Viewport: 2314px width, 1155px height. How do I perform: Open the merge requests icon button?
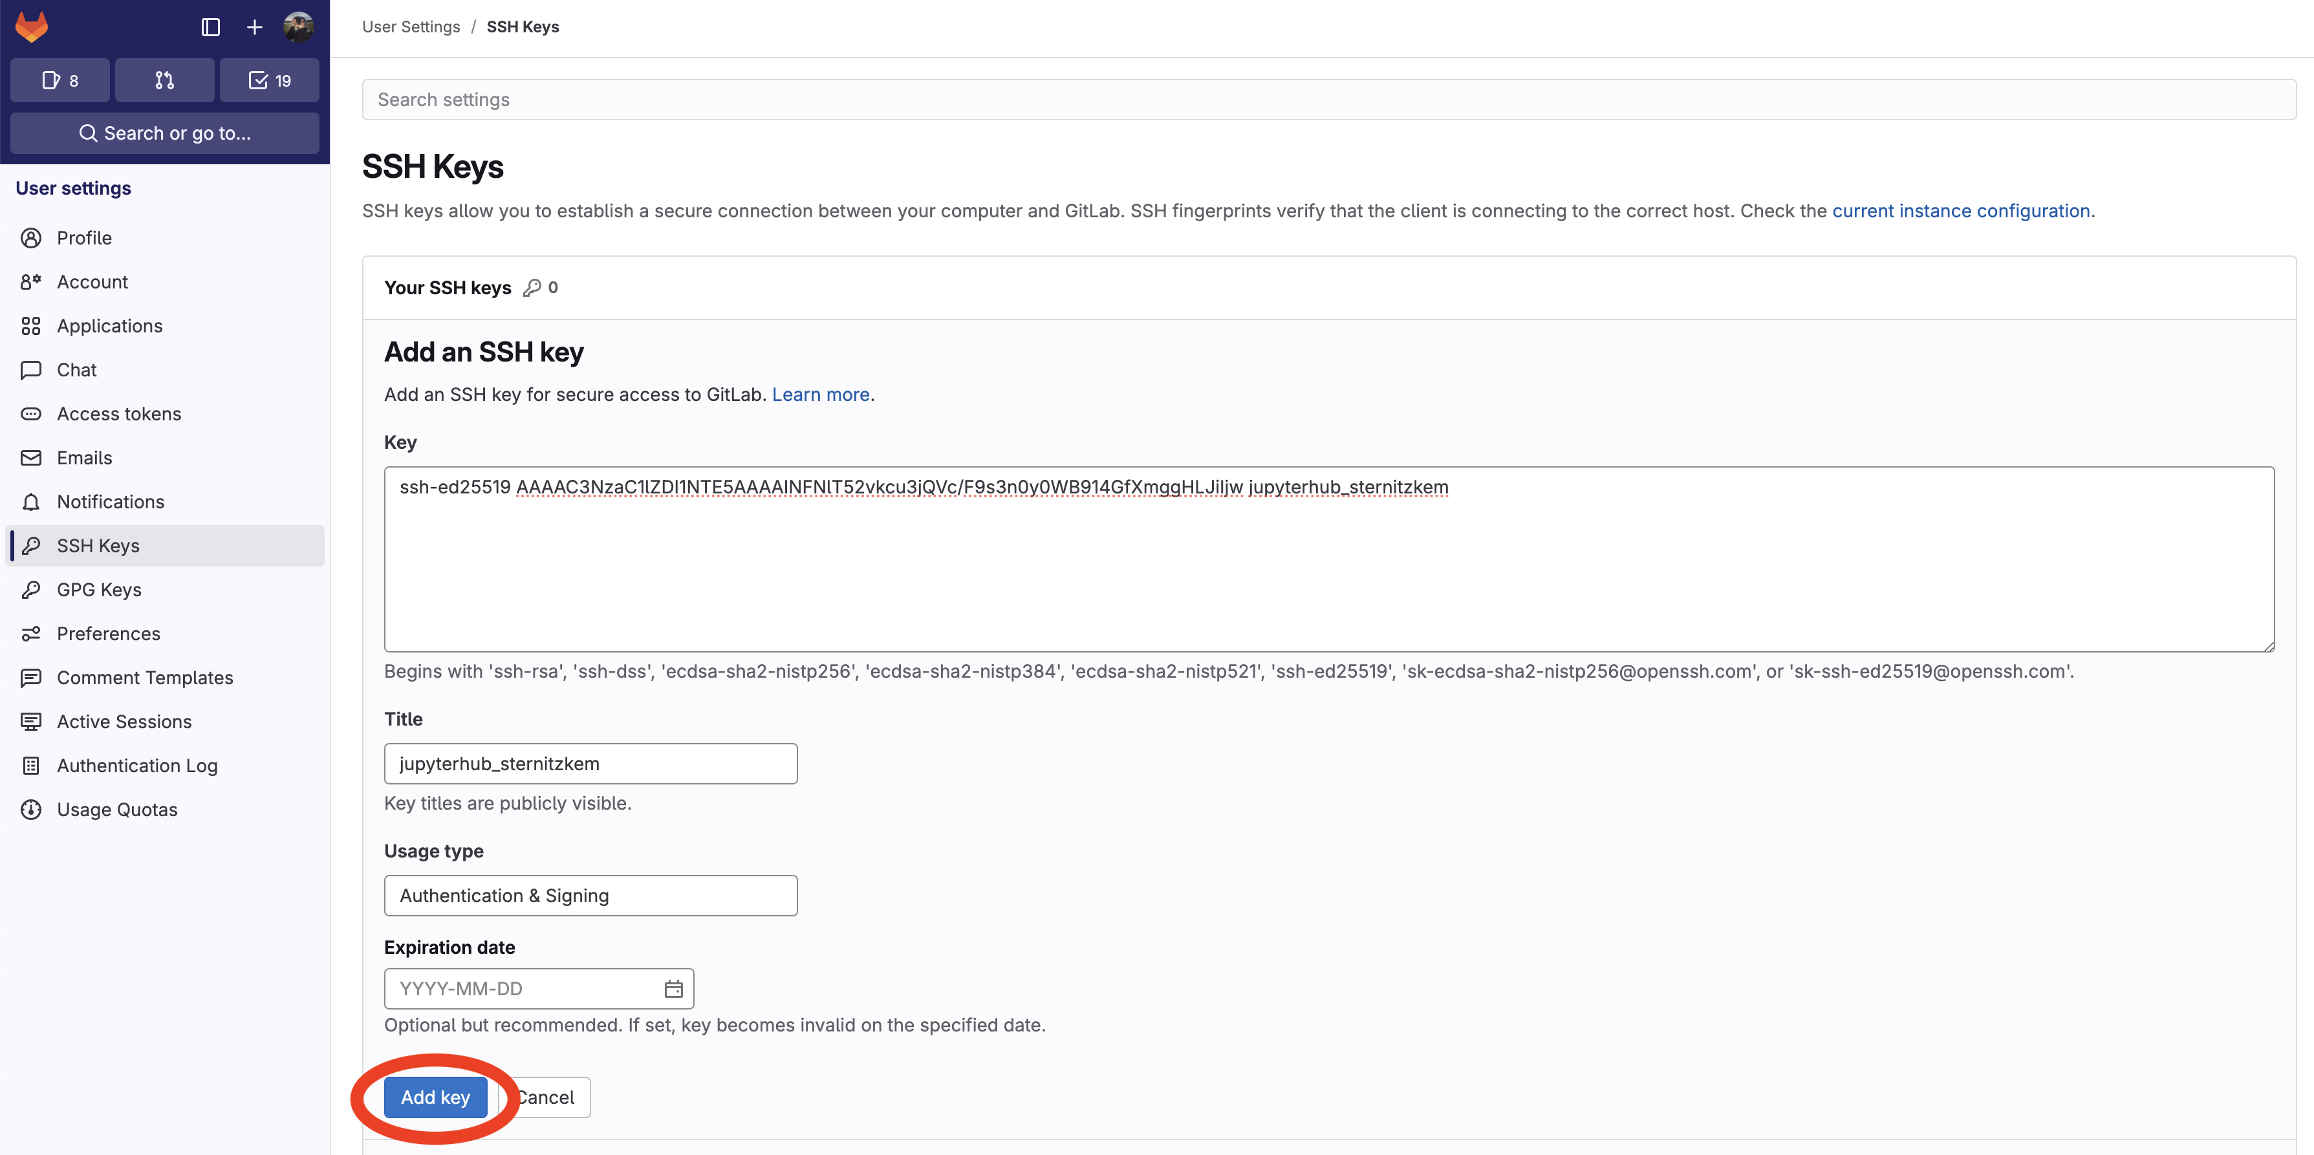click(x=164, y=81)
